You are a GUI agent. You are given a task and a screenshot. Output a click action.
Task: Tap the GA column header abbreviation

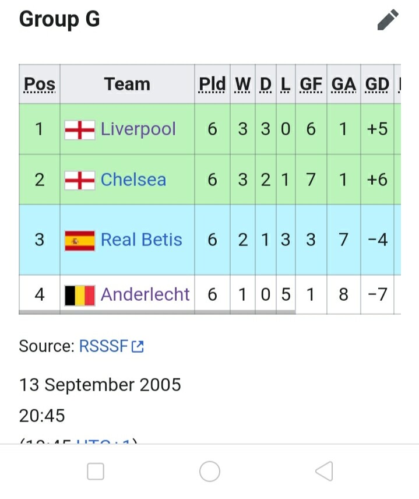pos(344,85)
